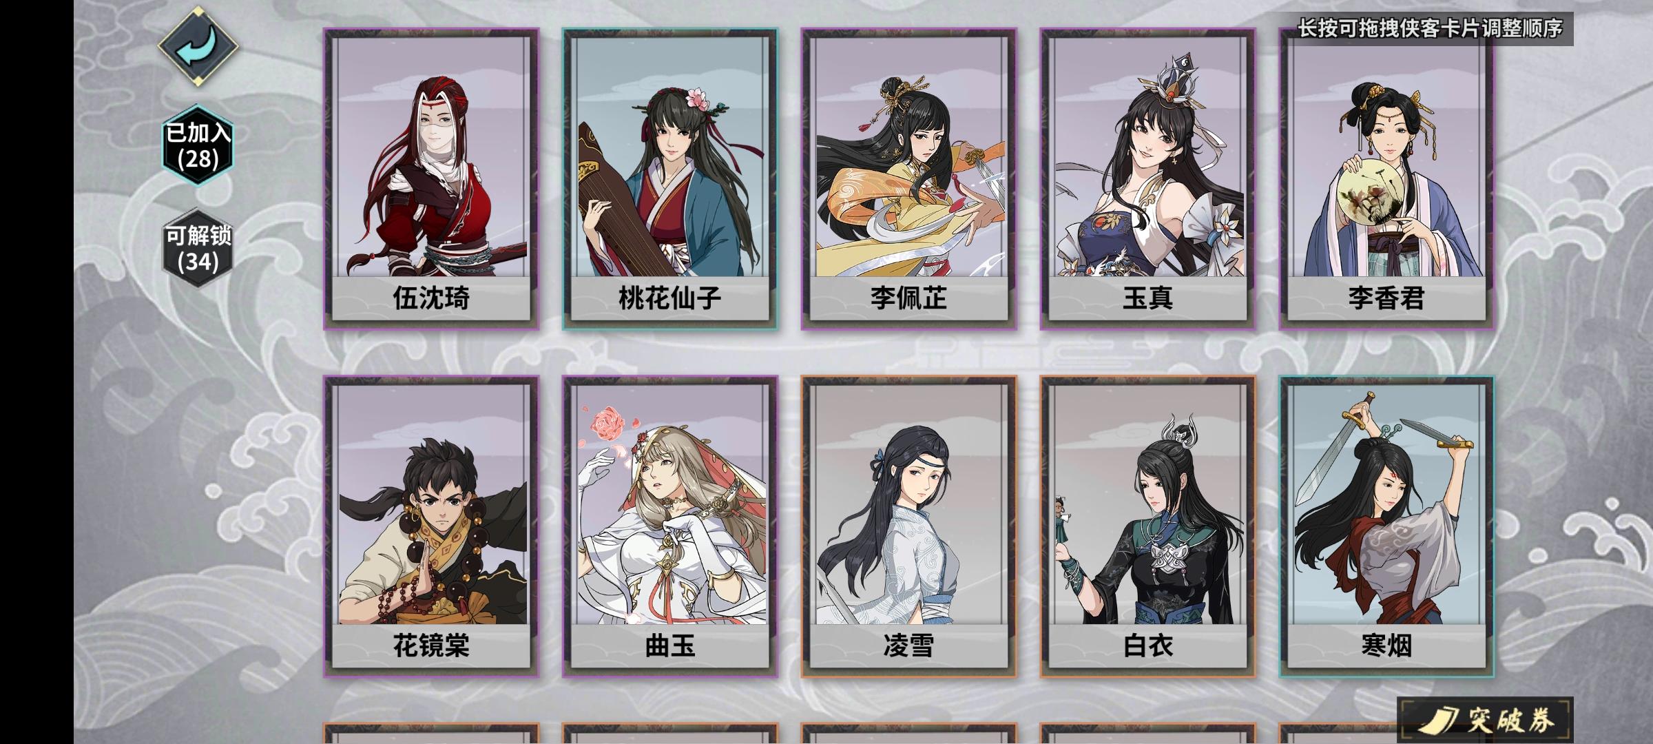The height and width of the screenshot is (744, 1653).
Task: Click the 玉真 name label
Action: 1147,298
